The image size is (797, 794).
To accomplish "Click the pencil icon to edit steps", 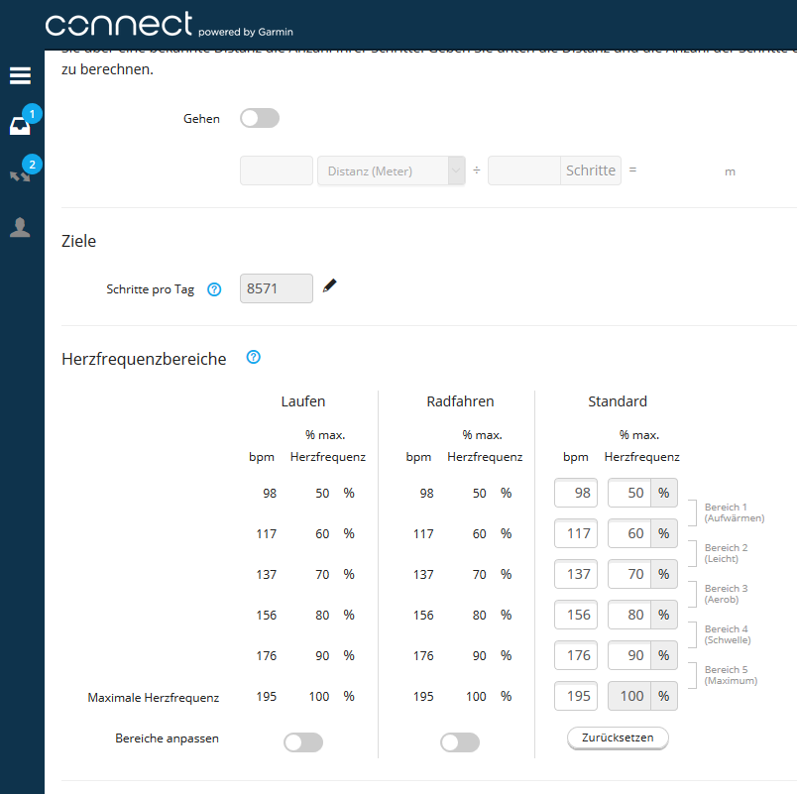I will (x=330, y=286).
